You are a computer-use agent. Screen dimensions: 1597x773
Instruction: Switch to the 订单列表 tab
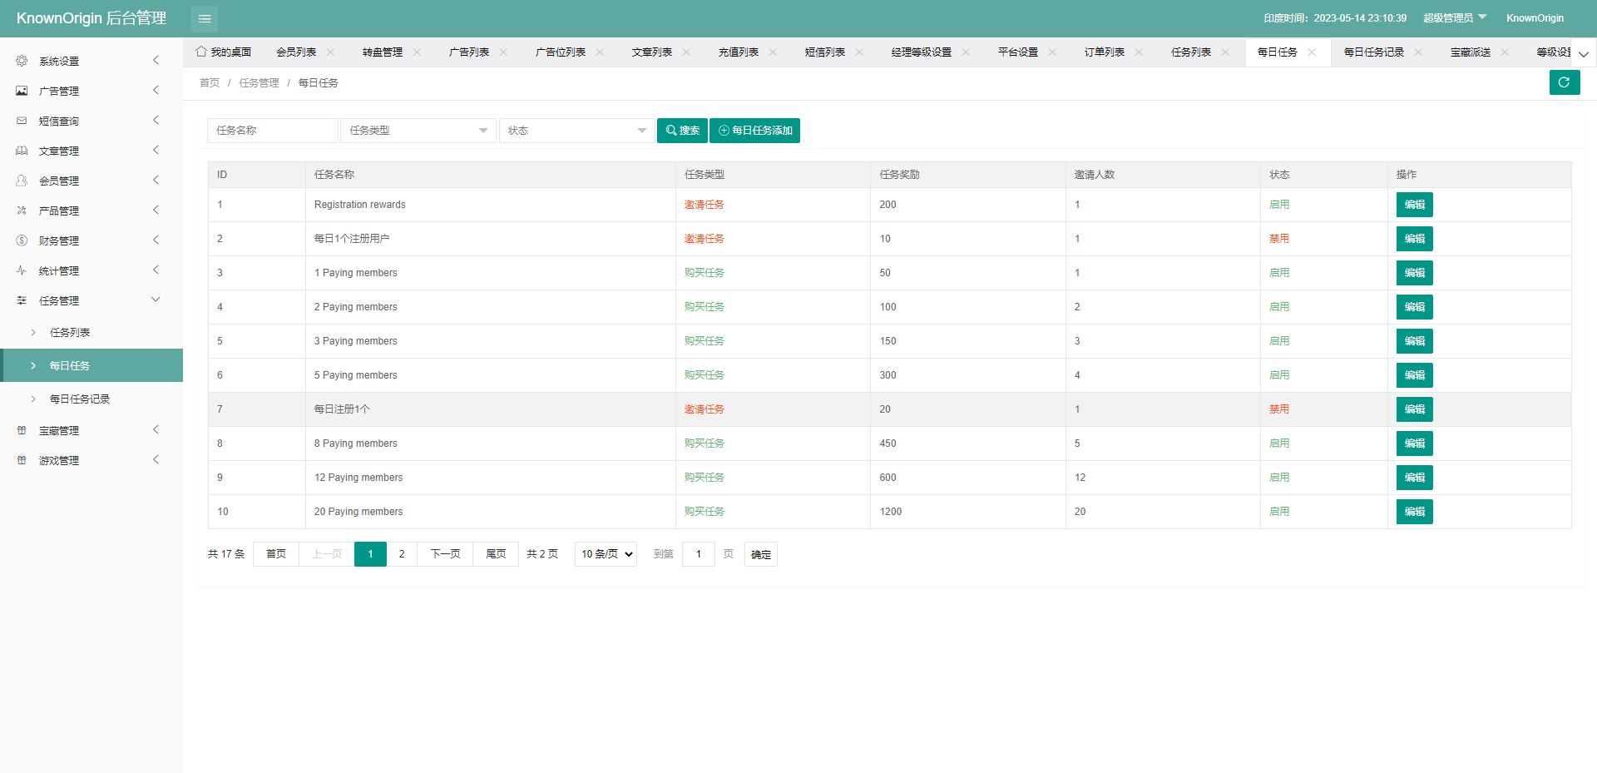(1104, 52)
